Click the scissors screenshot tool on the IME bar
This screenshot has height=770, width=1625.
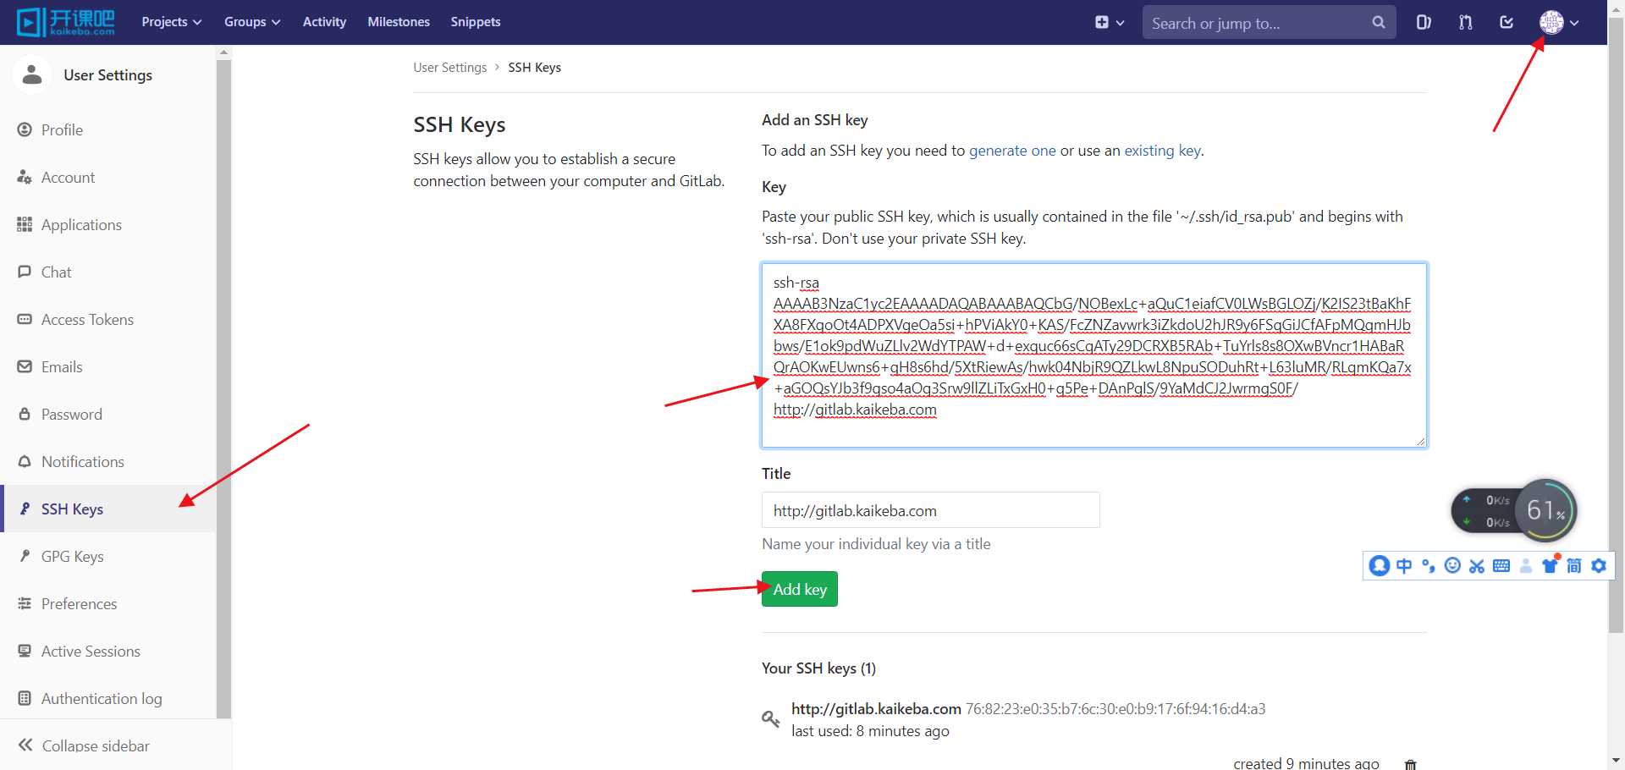pos(1477,566)
